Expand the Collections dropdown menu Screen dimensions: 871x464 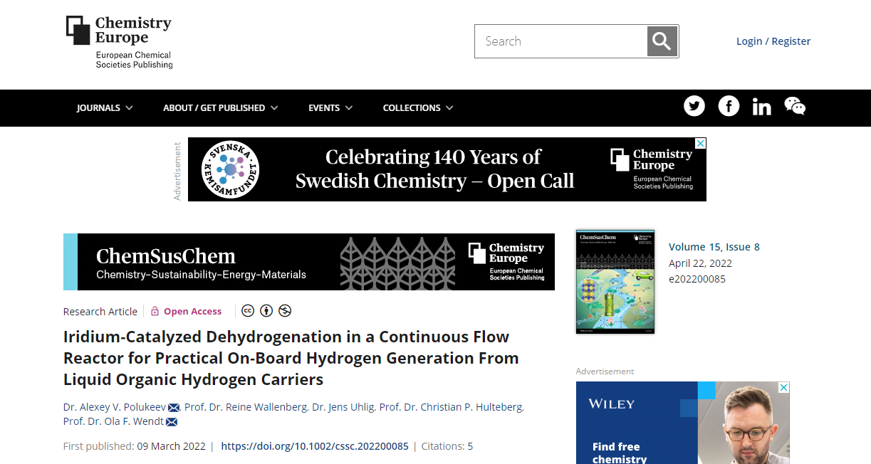coord(418,108)
